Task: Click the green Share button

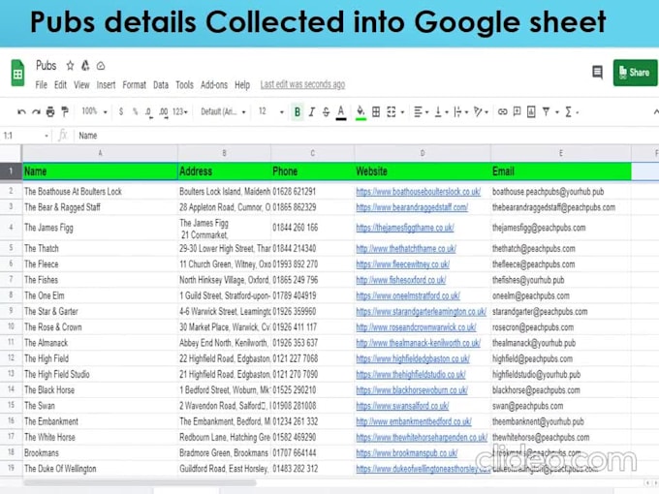Action: click(635, 73)
